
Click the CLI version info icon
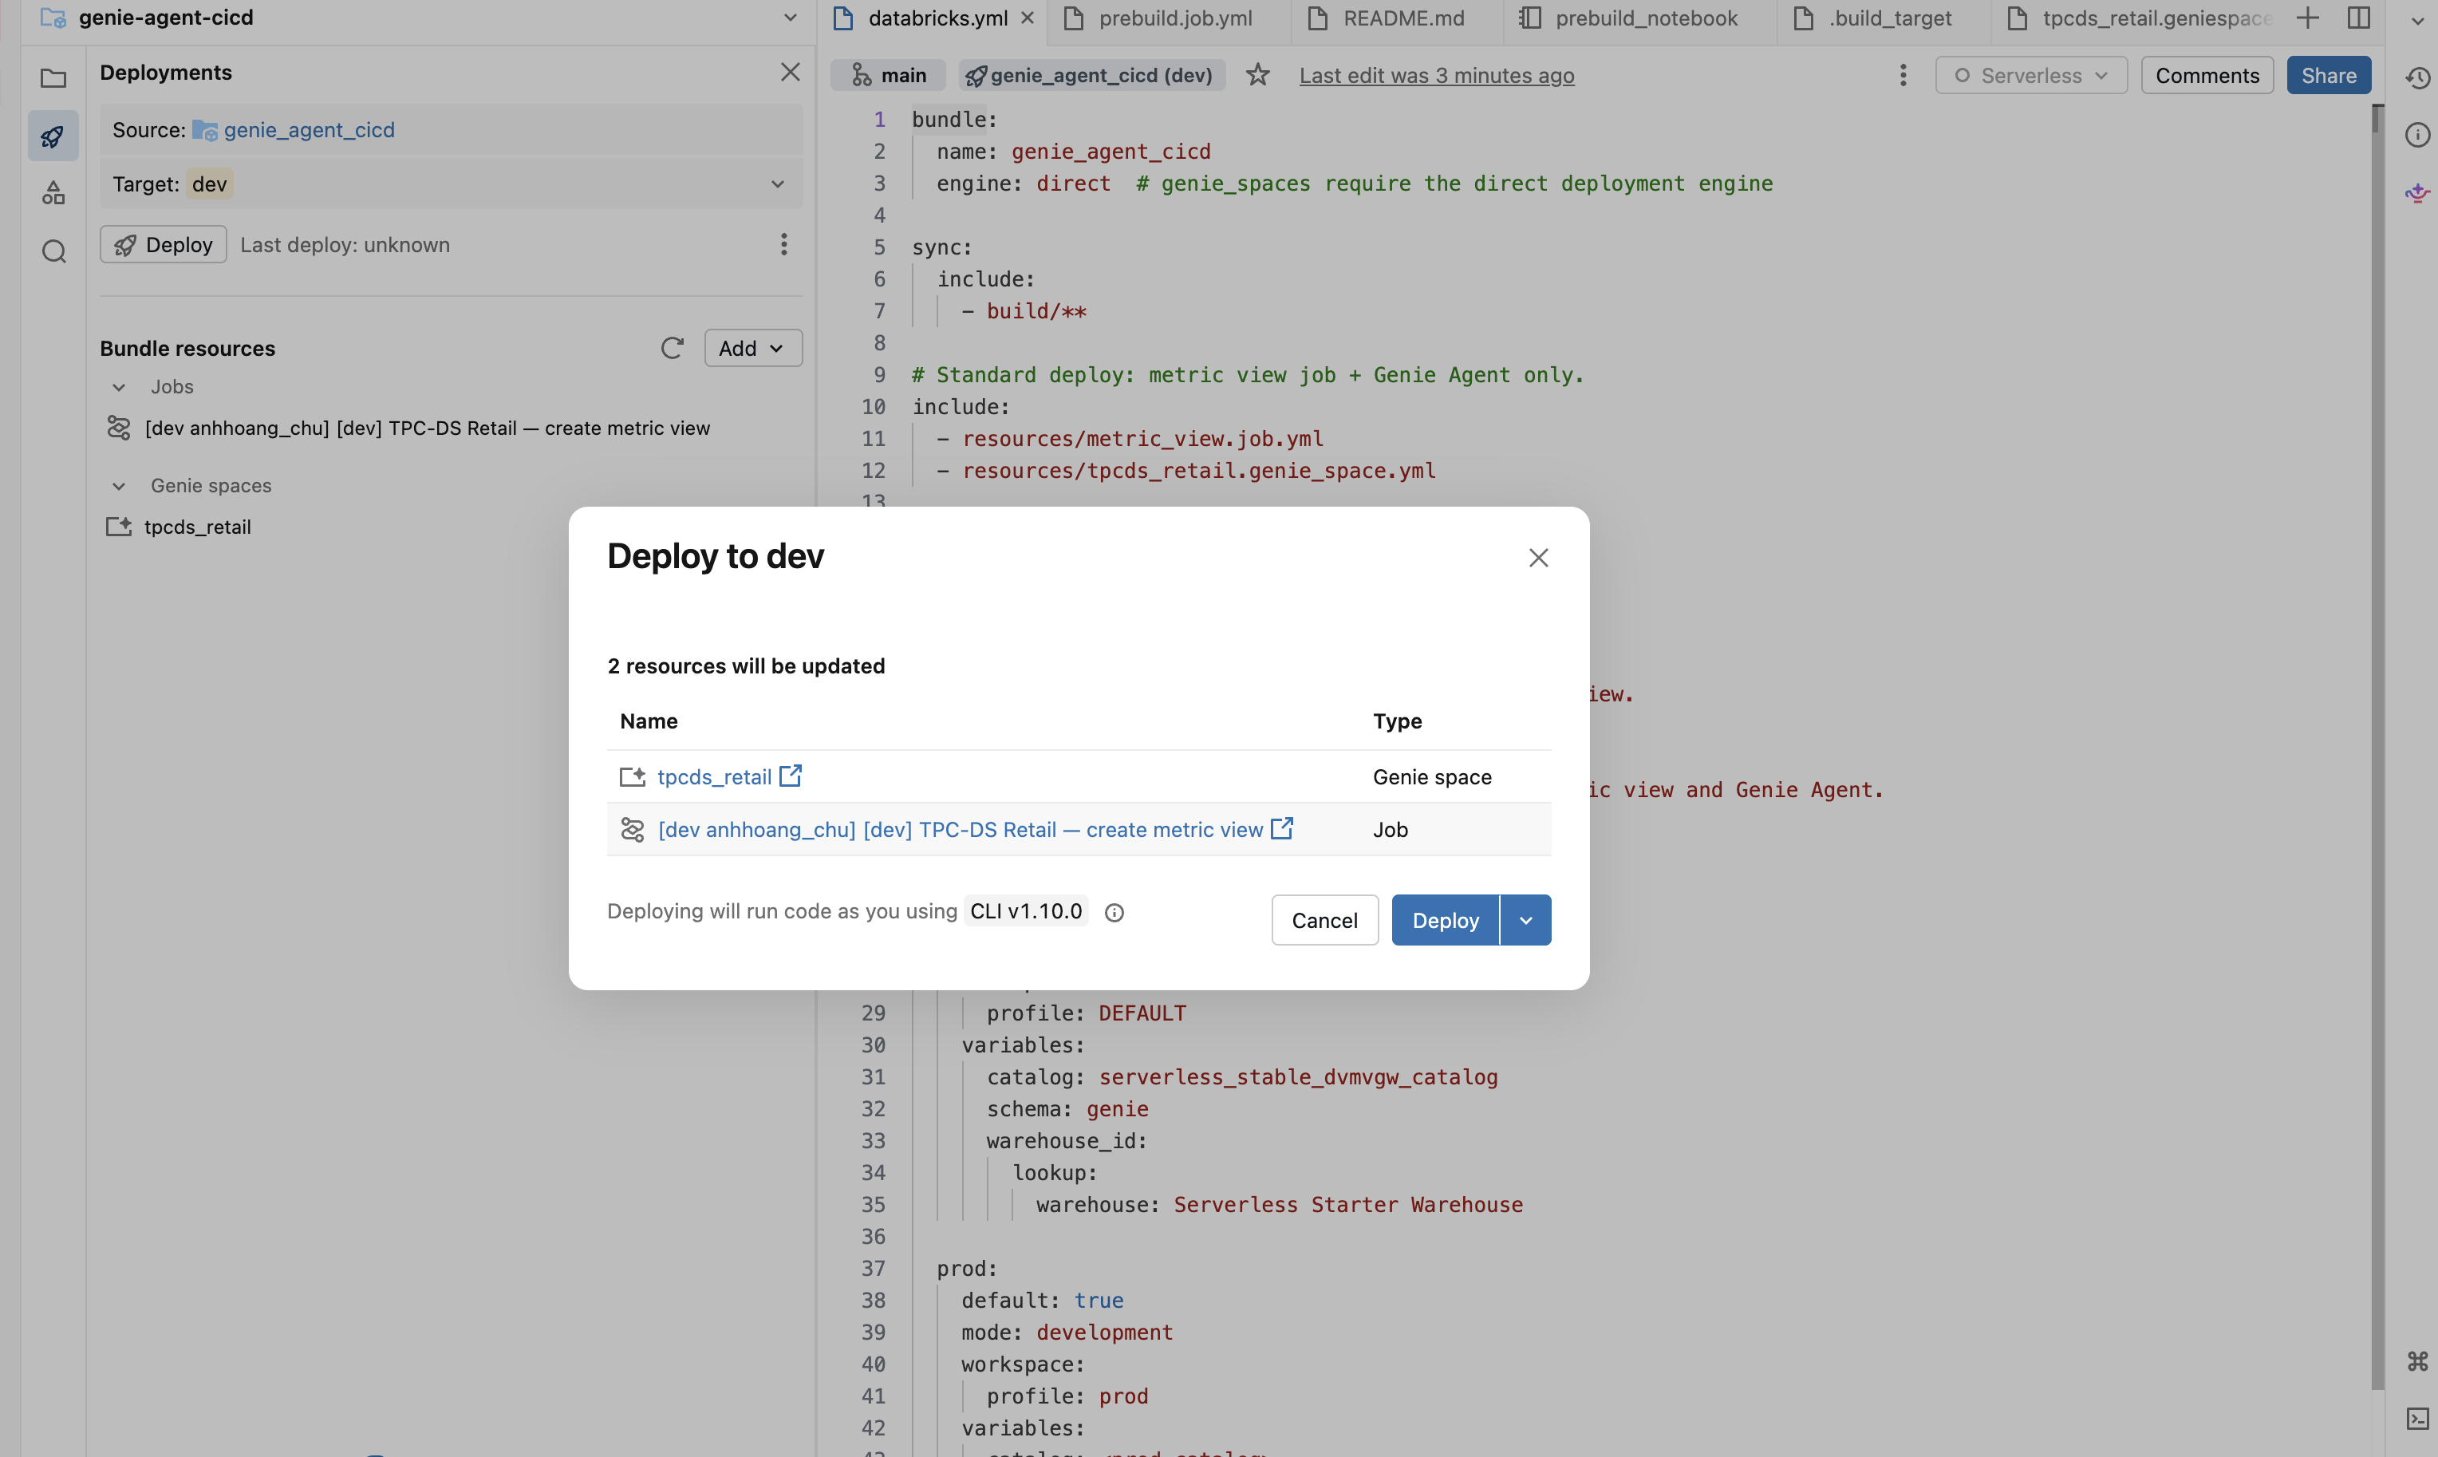(x=1114, y=912)
